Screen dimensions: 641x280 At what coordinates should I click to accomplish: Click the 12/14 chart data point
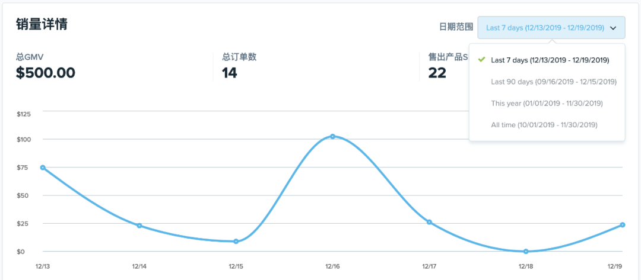click(139, 226)
